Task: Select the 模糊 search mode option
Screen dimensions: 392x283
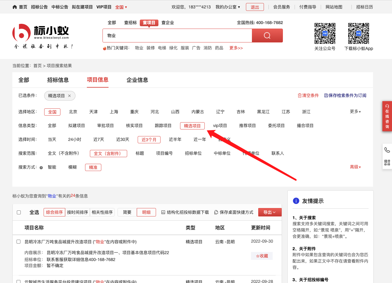Action: click(72, 167)
